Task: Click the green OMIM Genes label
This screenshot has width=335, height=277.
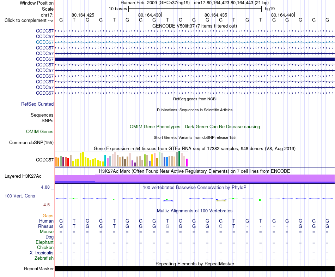Action: (x=40, y=132)
